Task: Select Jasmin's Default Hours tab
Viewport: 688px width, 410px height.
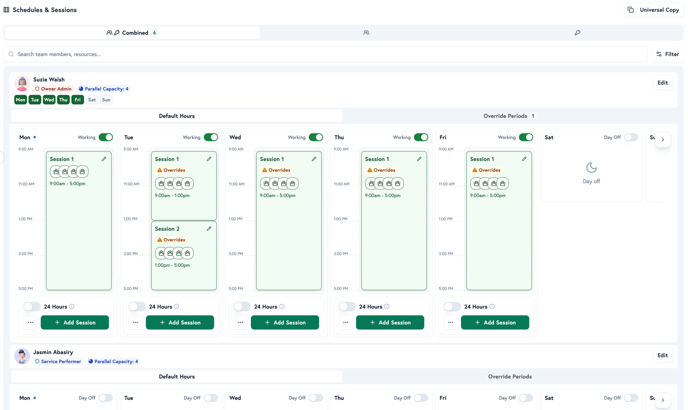Action: click(x=176, y=376)
